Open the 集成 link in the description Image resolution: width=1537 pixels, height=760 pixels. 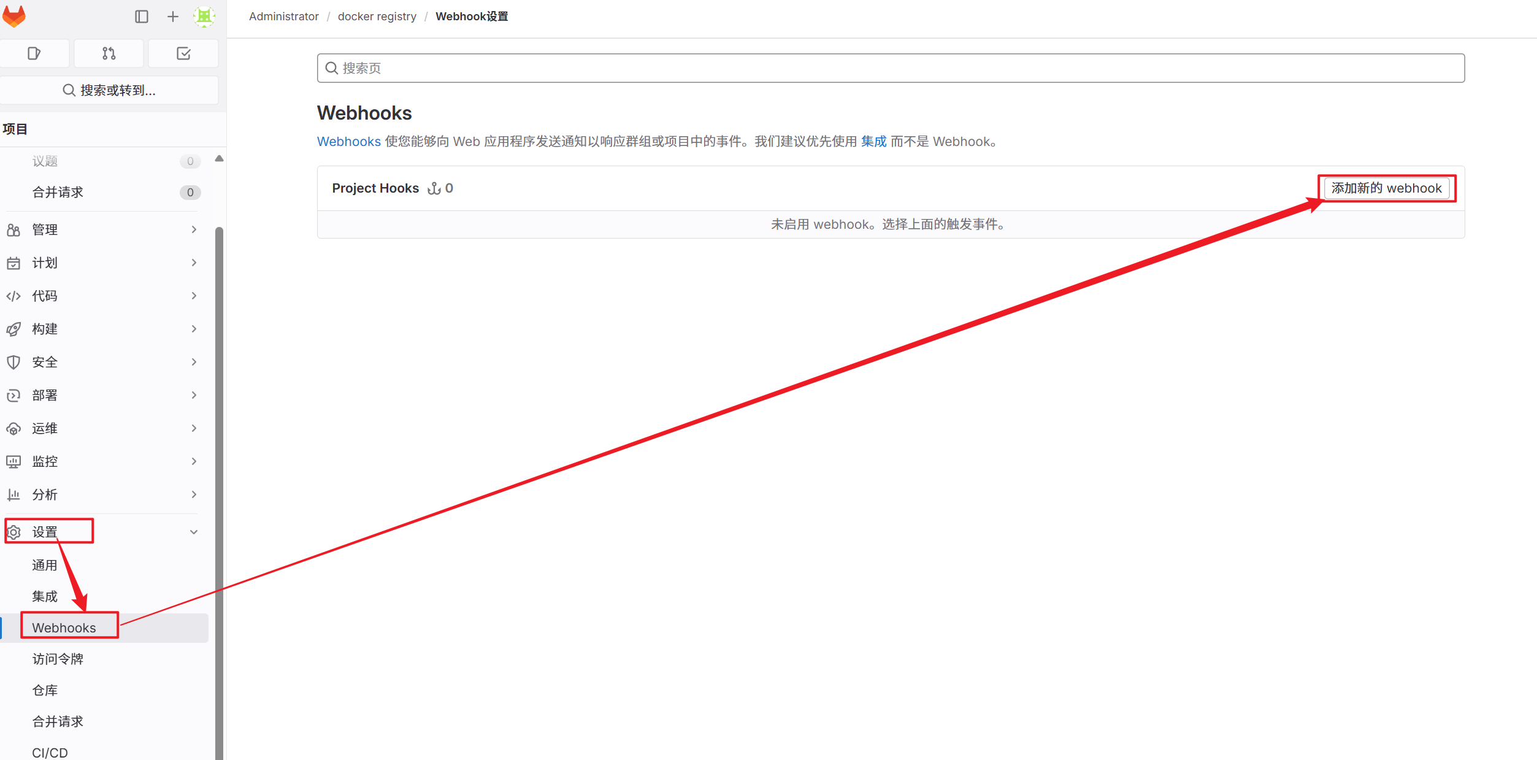pyautogui.click(x=873, y=142)
